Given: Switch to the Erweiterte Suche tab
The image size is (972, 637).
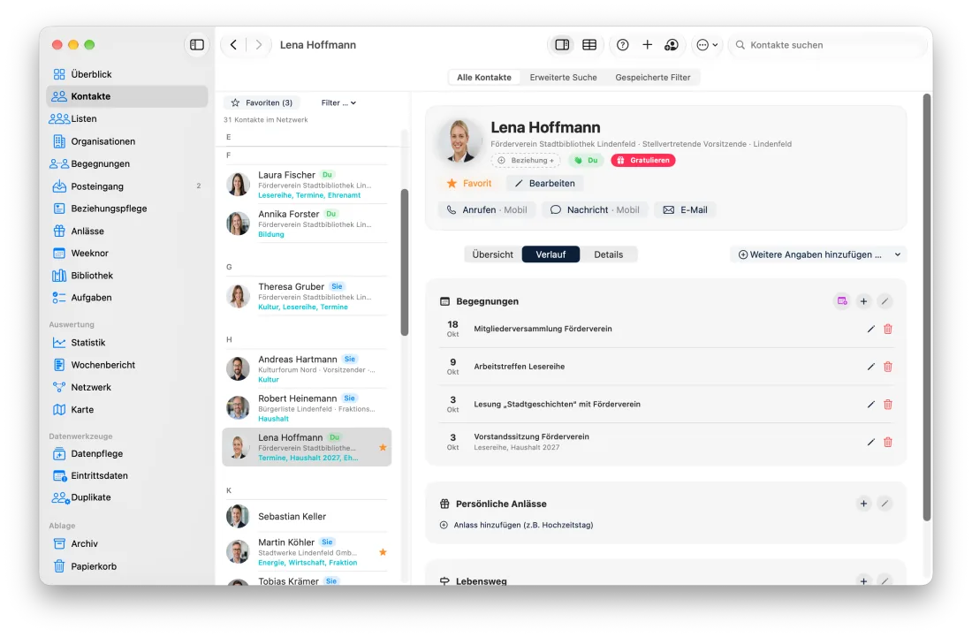Looking at the screenshot, I should click(x=564, y=78).
